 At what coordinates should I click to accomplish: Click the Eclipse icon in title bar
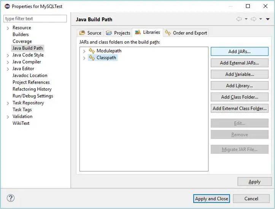pos(7,6)
